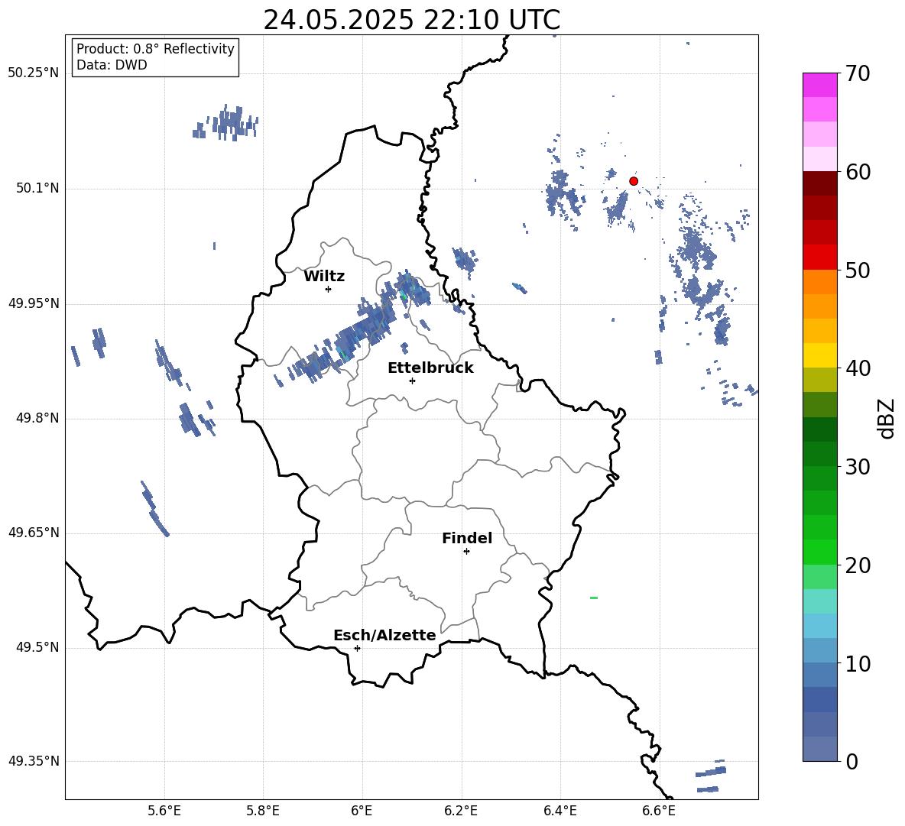Select the Esch/Alzette city label
The width and height of the screenshot is (905, 826).
pyautogui.click(x=384, y=635)
